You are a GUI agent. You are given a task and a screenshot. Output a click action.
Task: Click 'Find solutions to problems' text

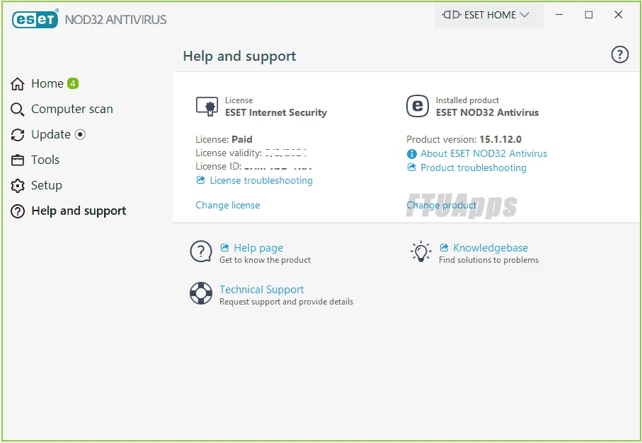[x=488, y=260]
